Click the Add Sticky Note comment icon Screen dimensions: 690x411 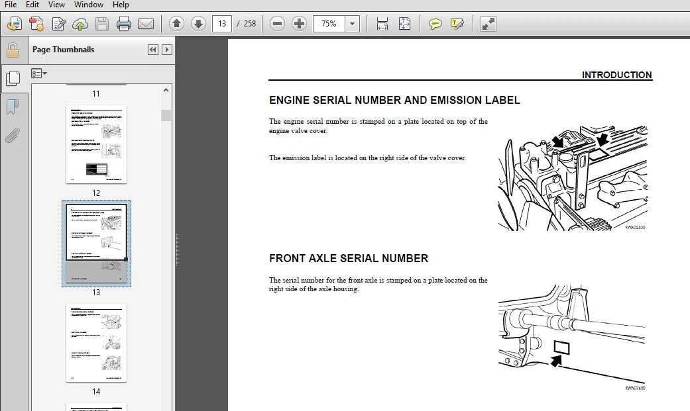pyautogui.click(x=435, y=24)
